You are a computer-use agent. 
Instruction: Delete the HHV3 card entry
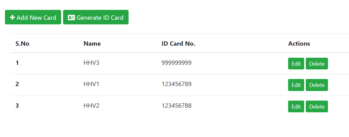[317, 64]
